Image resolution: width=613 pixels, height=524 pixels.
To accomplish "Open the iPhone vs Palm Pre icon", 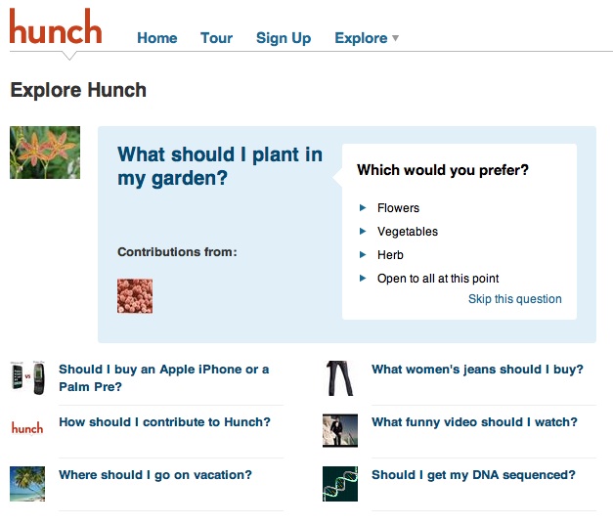I will point(27,377).
